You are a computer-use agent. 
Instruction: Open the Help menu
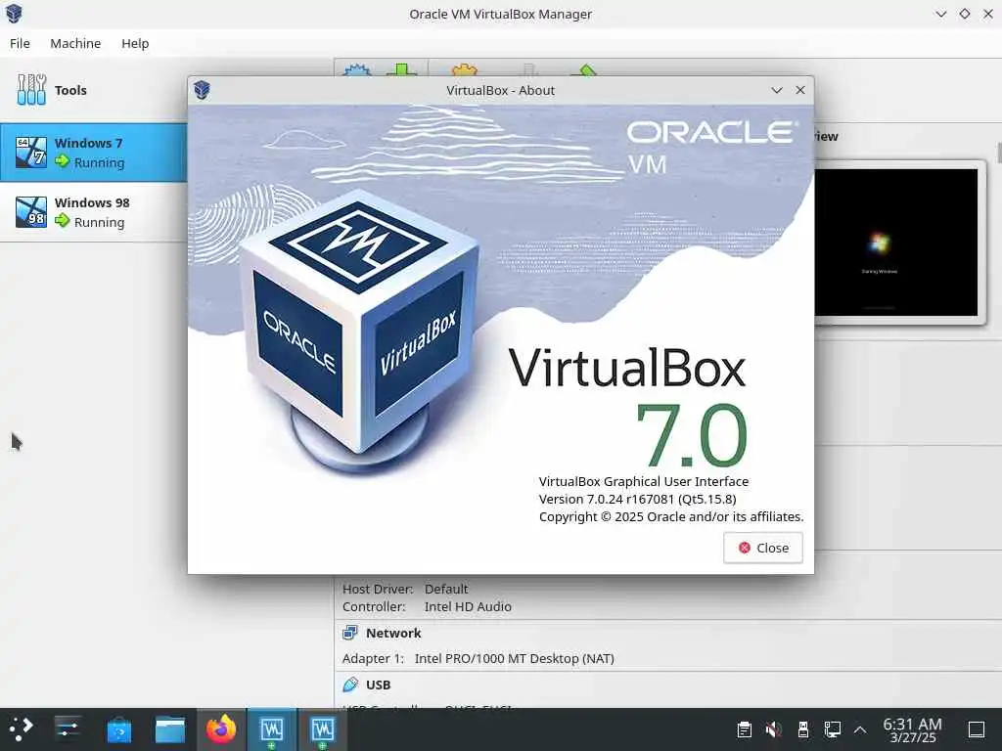[135, 43]
